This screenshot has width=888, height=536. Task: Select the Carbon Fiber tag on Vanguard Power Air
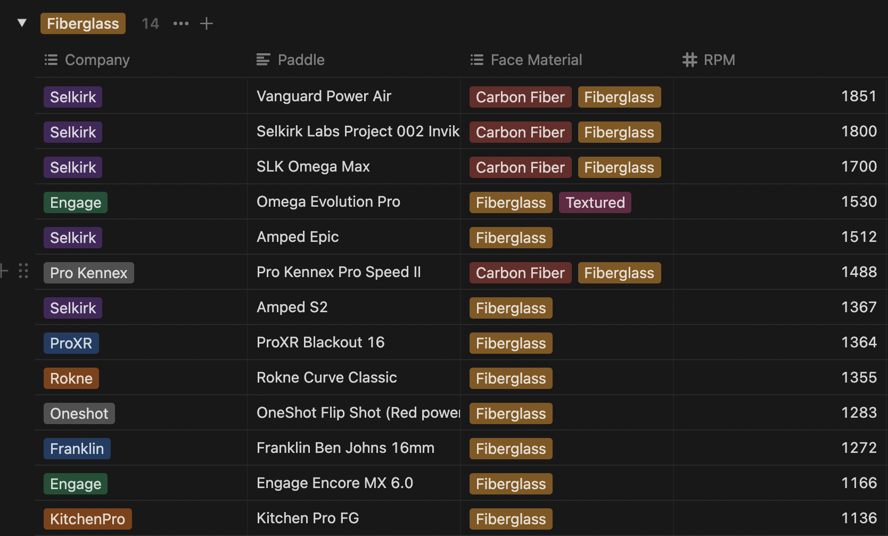(520, 97)
